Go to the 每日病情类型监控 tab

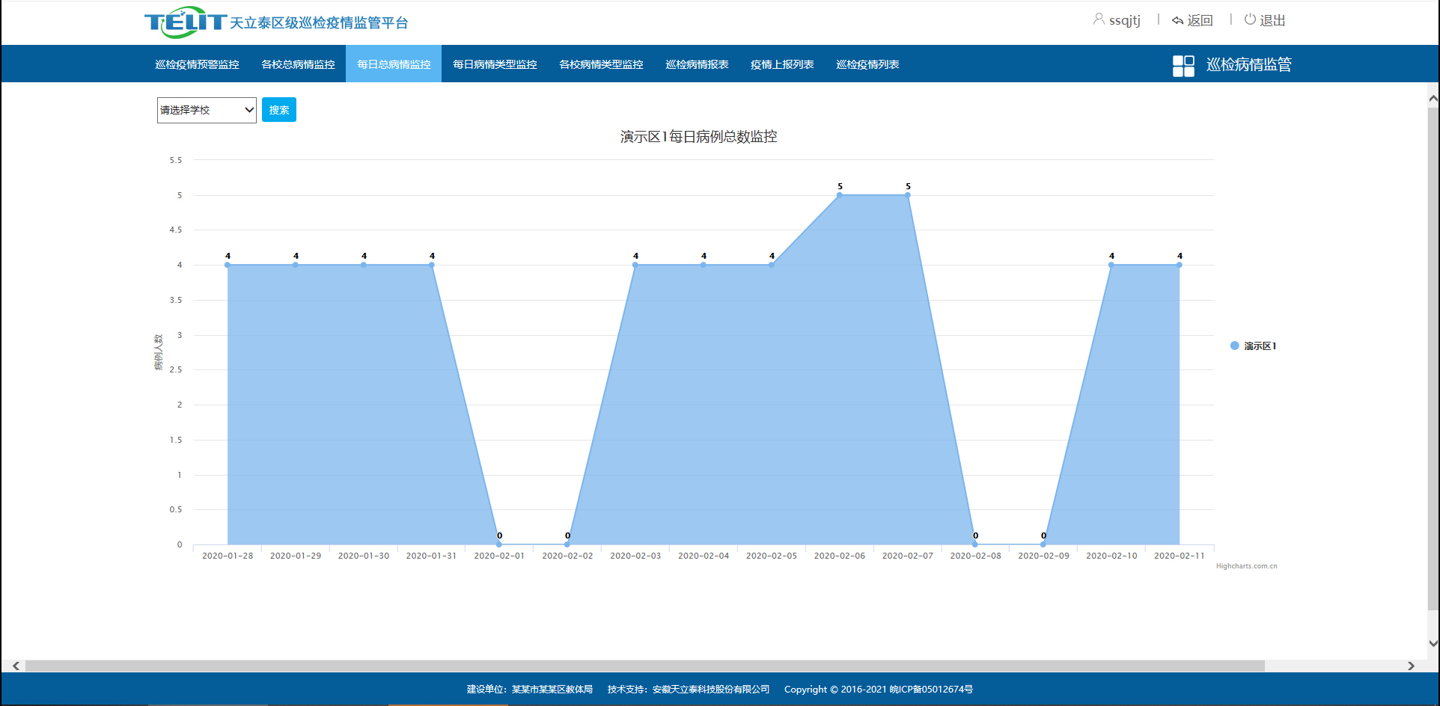pos(495,64)
